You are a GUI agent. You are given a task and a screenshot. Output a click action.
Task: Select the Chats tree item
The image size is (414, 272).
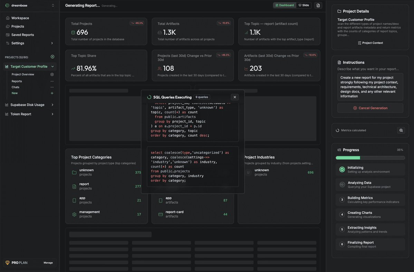pyautogui.click(x=15, y=87)
